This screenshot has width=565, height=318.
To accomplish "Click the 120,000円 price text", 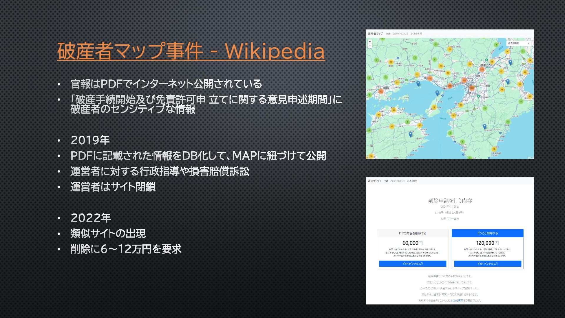I will click(x=488, y=243).
